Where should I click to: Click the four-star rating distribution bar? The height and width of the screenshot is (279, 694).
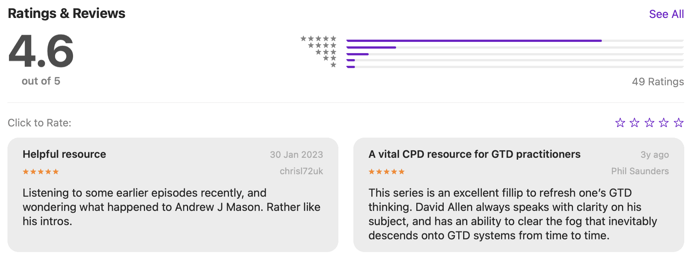tap(515, 47)
